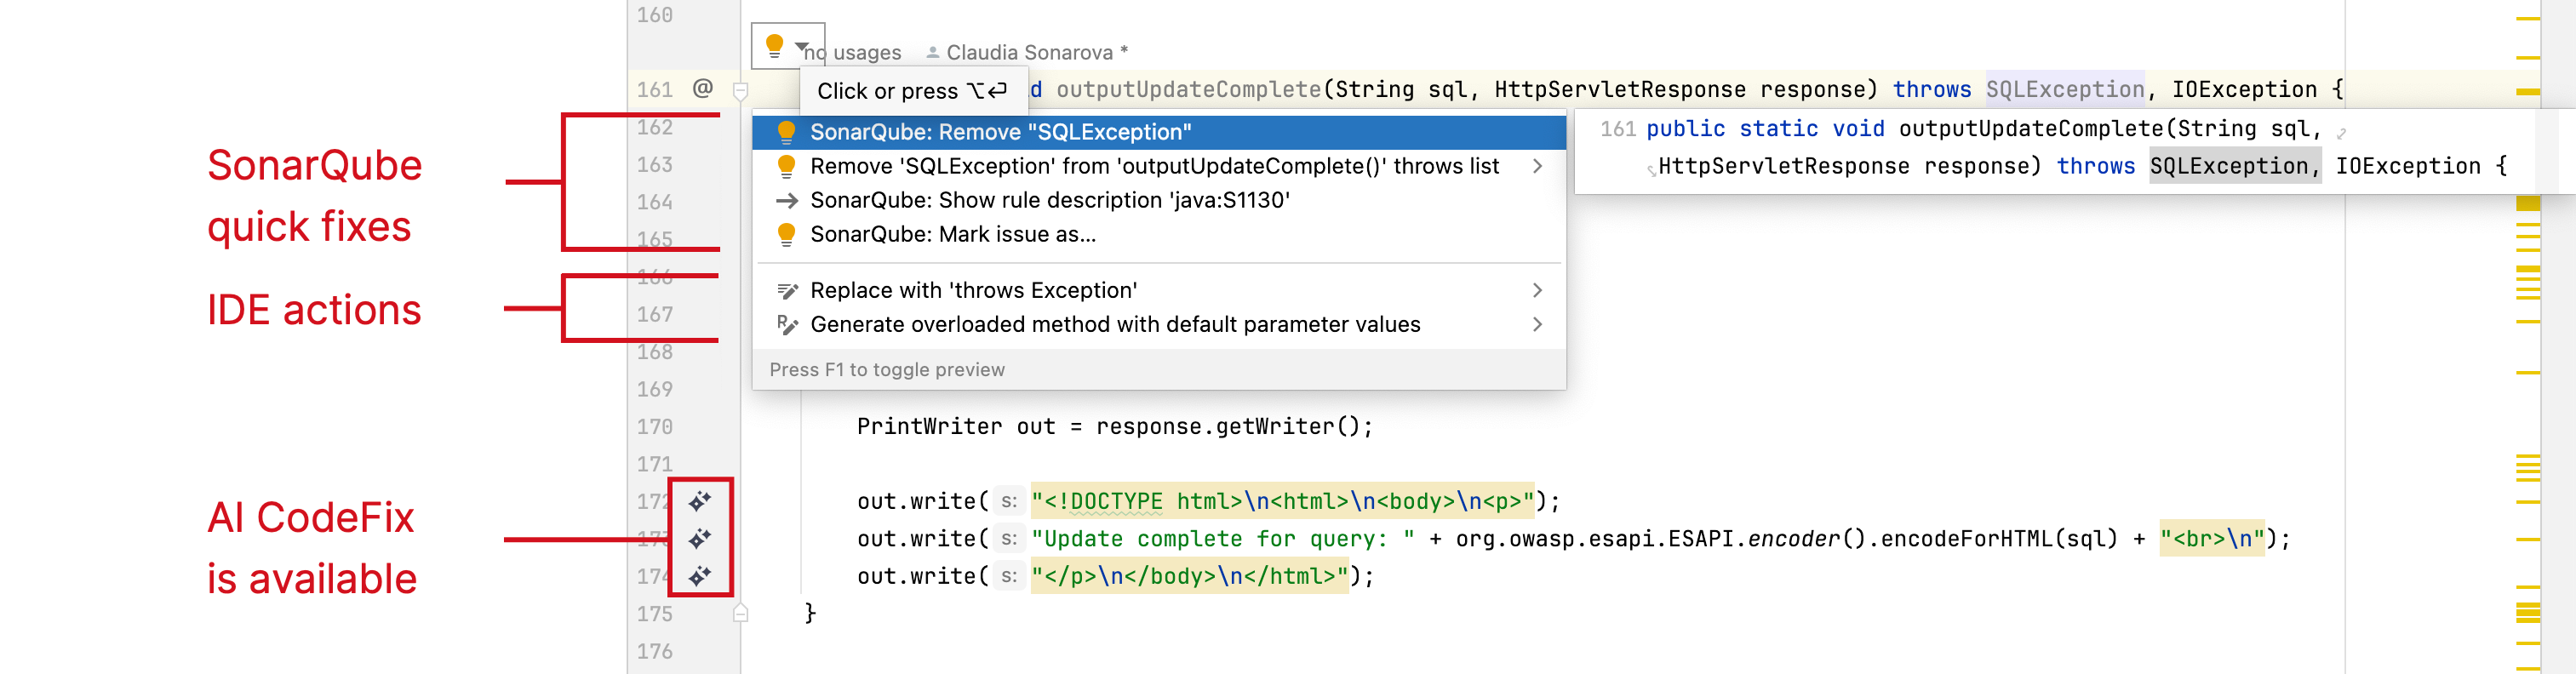This screenshot has height=674, width=2576.
Task: Expand submenu for Replace with 'throws Exception'
Action: [1537, 290]
